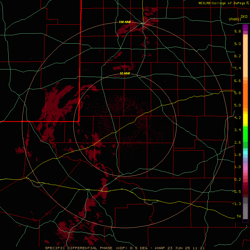Click the NEXLAB-College of DuPage title text
This screenshot has width=250, height=250.
[x=222, y=3]
